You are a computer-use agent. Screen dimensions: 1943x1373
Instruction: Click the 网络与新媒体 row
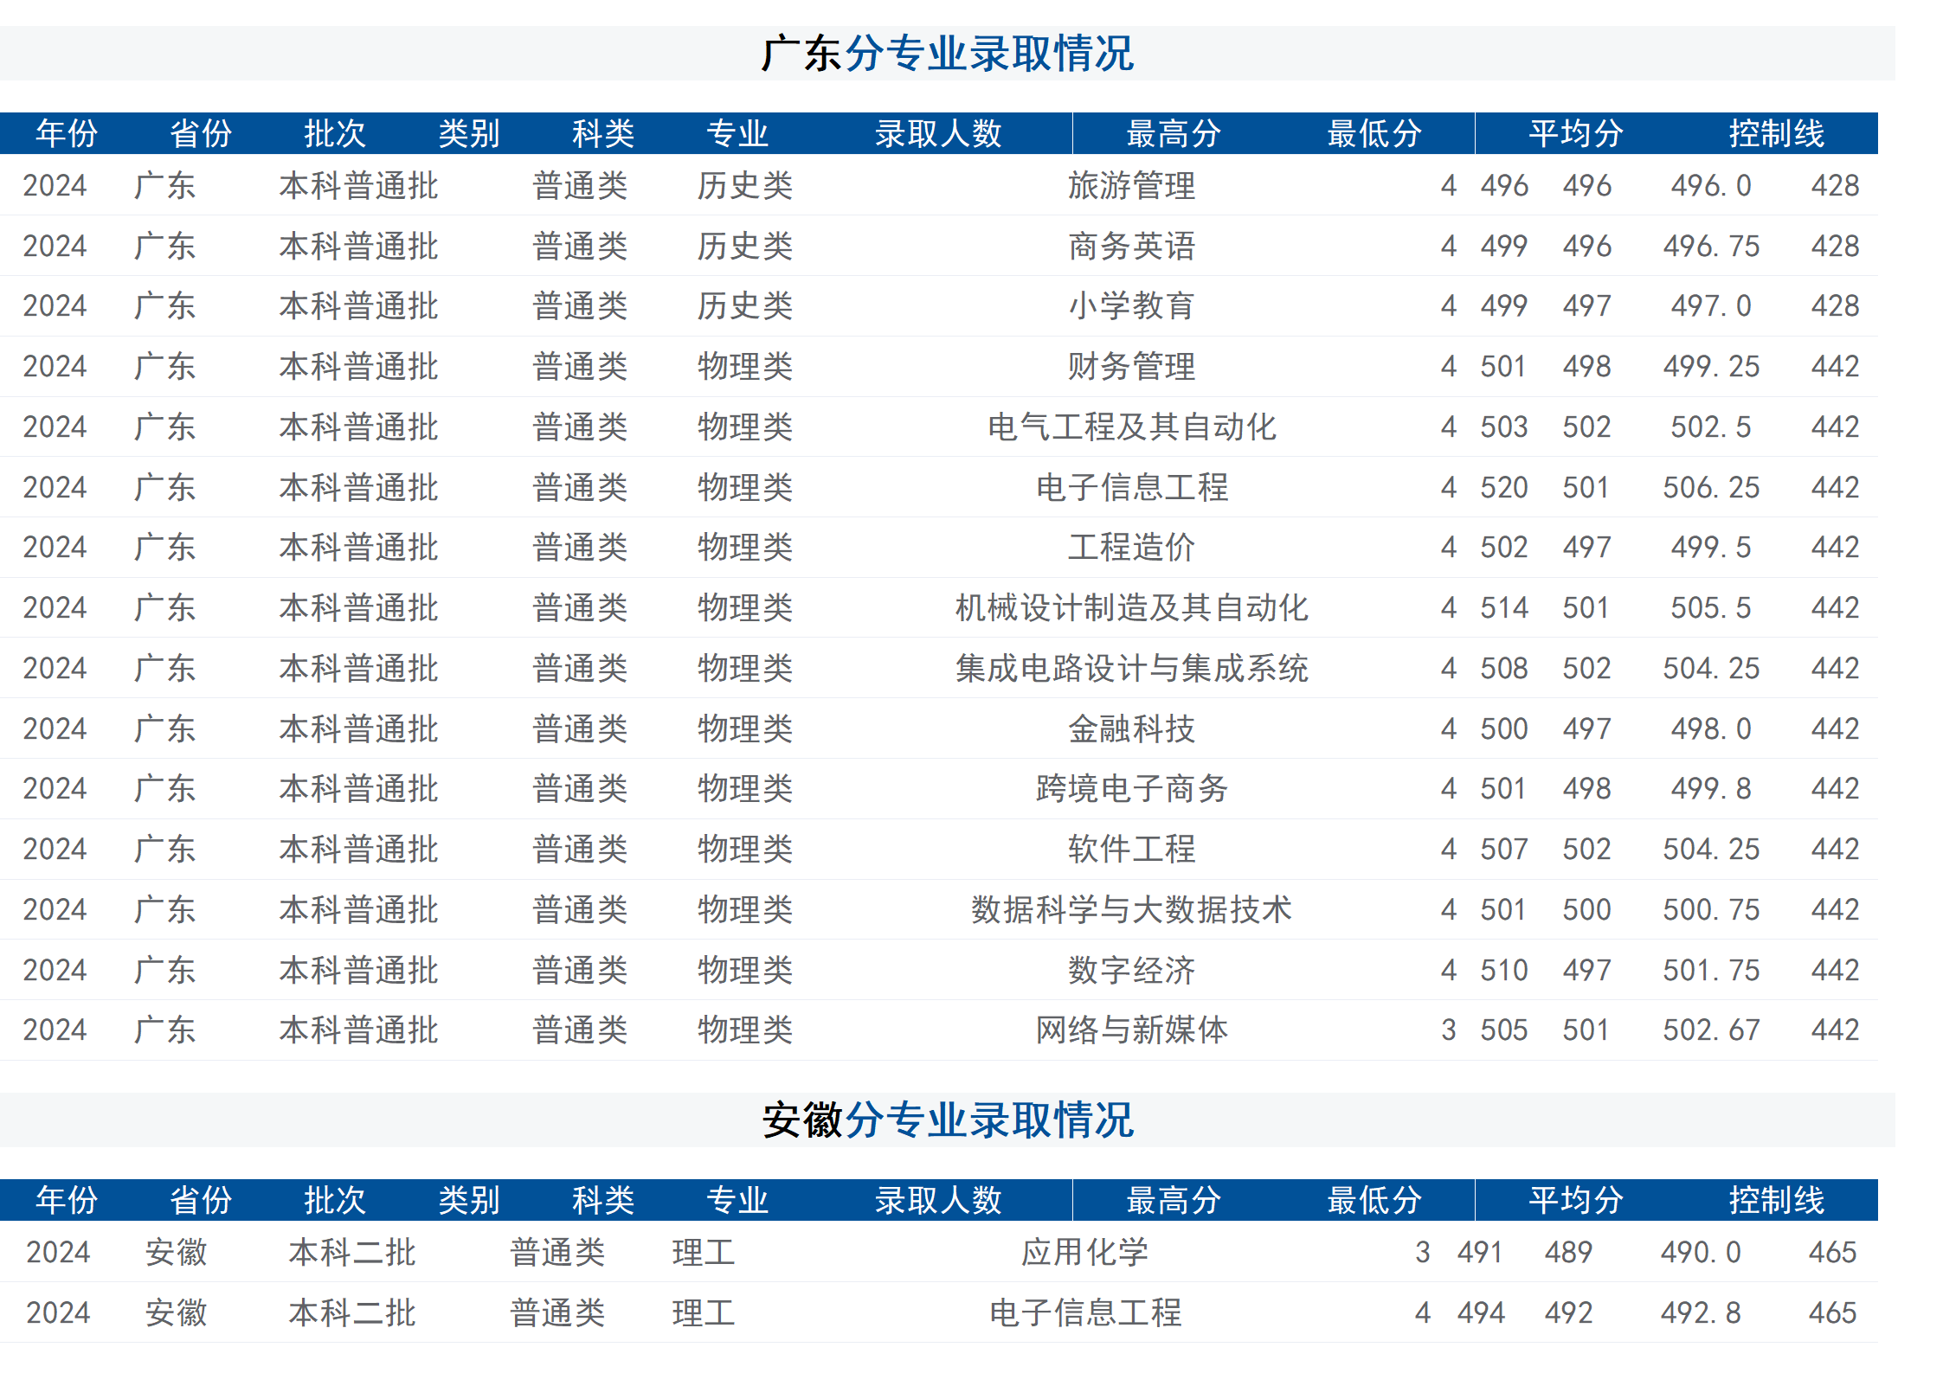click(x=1132, y=1030)
